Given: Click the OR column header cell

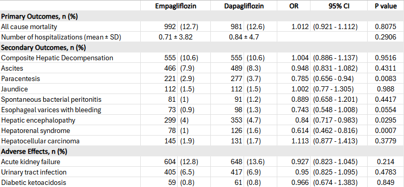Looking at the screenshot, I should (x=294, y=6).
